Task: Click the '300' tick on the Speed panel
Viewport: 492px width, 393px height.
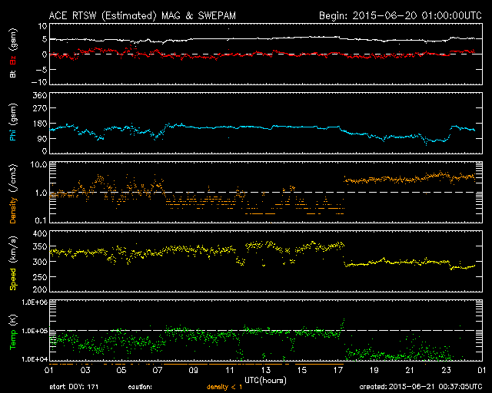Action: [40, 262]
